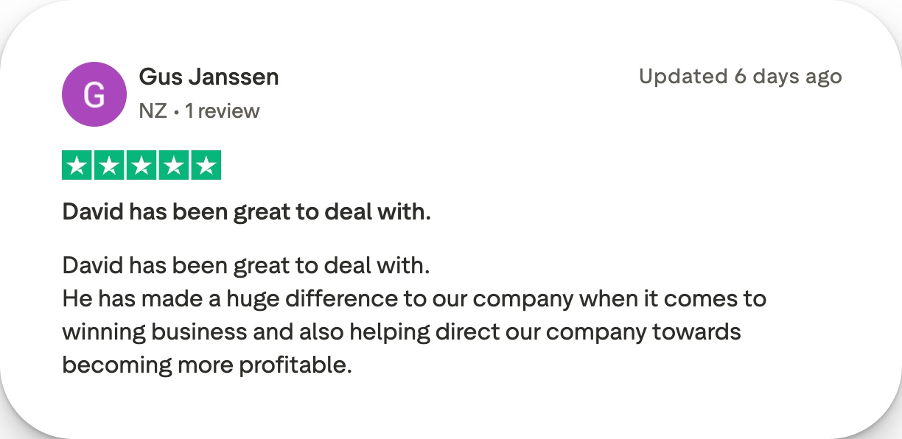Open reviewer name Gus Janssen
This screenshot has width=902, height=439.
tap(209, 77)
